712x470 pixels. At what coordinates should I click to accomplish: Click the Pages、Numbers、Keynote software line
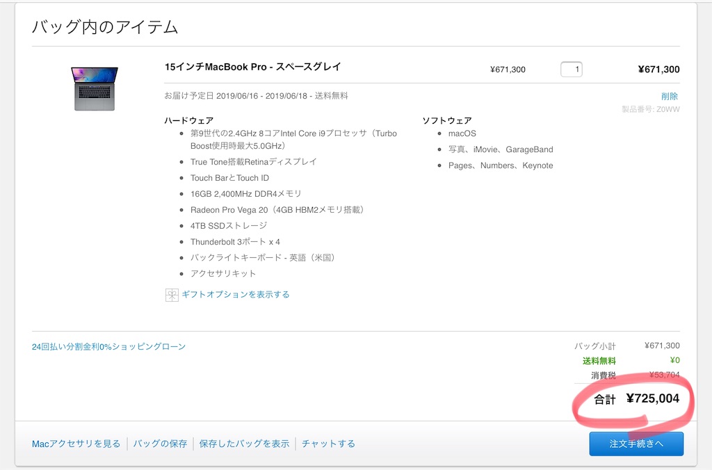(501, 165)
